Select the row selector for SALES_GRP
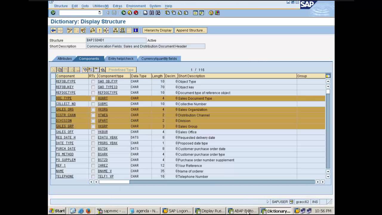Screen dimensions: 382x215 point(53,126)
